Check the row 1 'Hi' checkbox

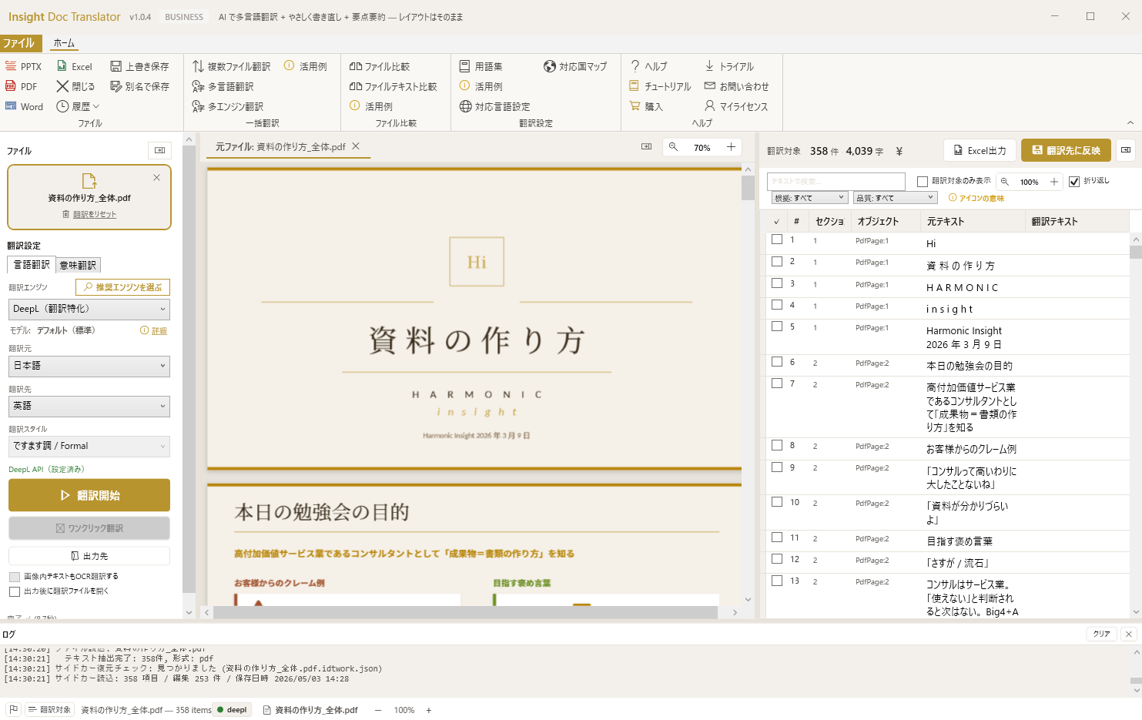[x=777, y=239]
